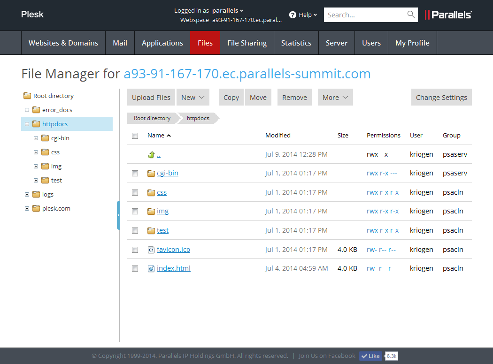Click the cgi-bin folder icon in file list
This screenshot has height=364, width=493.
(x=151, y=174)
